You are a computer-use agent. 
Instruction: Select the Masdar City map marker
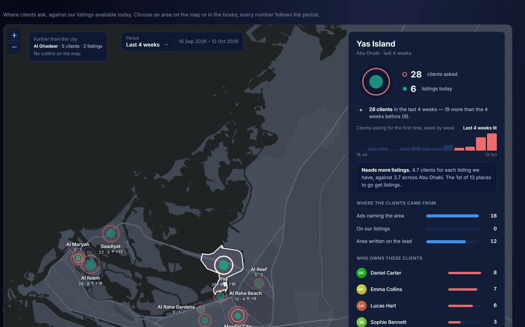237,316
